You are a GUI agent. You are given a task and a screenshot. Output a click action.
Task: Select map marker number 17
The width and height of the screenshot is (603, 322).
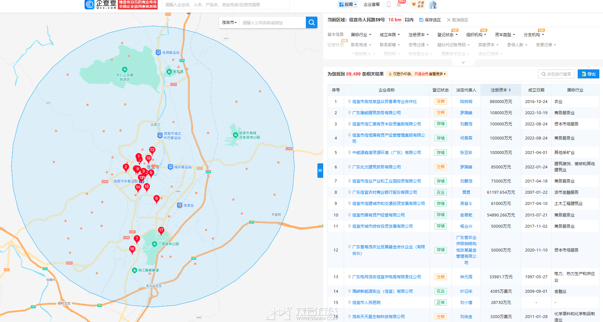161,230
